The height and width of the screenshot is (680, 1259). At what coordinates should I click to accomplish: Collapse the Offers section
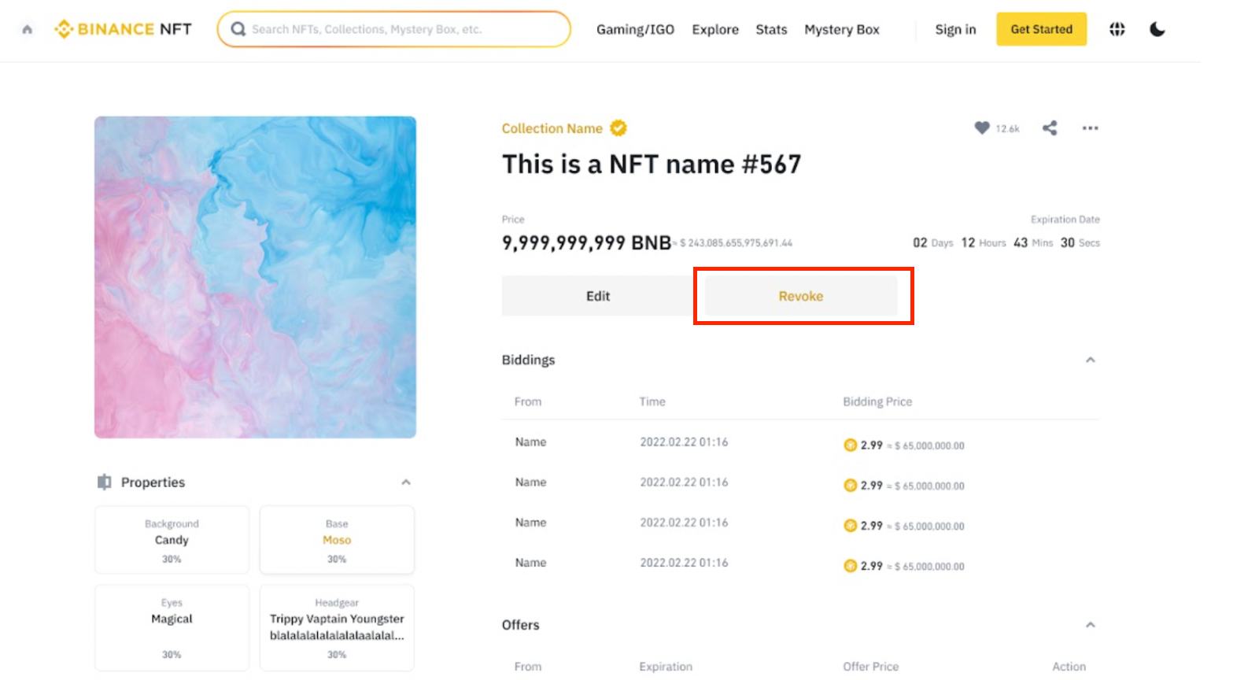[1090, 625]
